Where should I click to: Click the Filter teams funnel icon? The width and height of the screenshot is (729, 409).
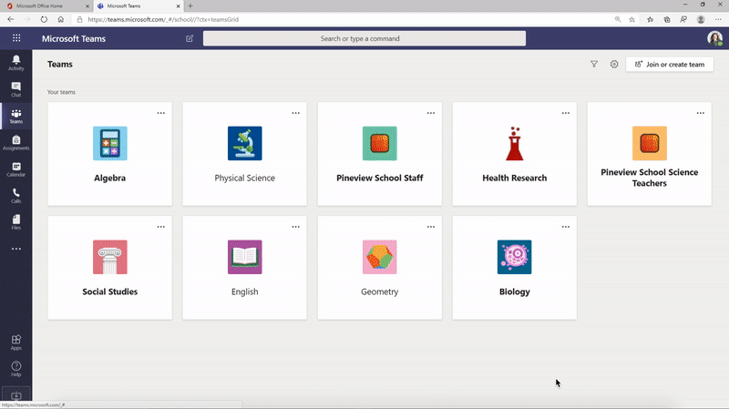(x=594, y=65)
